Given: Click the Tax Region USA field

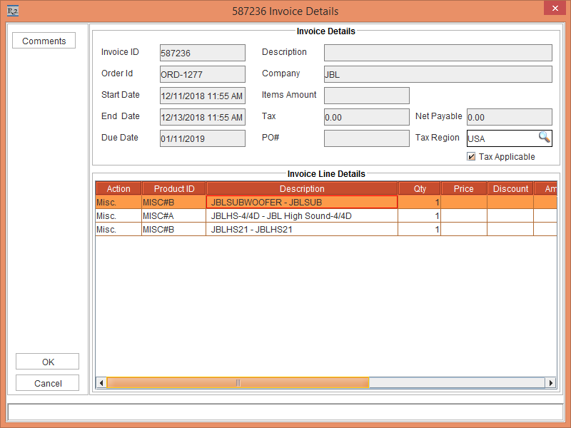Looking at the screenshot, I should tap(501, 138).
